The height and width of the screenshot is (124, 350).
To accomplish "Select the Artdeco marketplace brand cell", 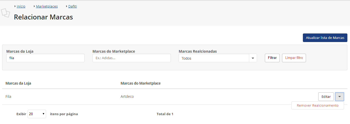I will tap(127, 97).
